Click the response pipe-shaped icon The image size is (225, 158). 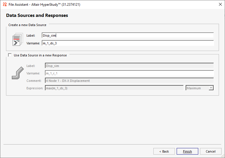[x=17, y=73]
